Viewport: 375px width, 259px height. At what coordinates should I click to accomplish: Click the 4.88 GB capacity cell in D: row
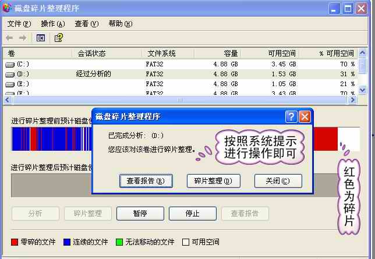(225, 74)
